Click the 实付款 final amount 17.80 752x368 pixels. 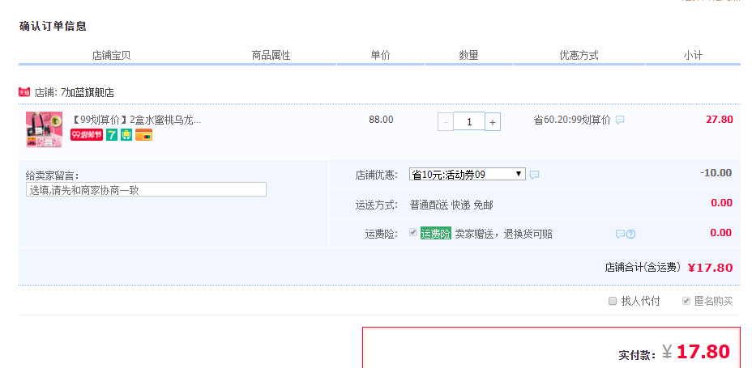pyautogui.click(x=703, y=352)
